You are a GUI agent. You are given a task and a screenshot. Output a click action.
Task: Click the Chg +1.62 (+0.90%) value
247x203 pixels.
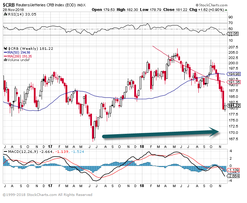coord(207,10)
